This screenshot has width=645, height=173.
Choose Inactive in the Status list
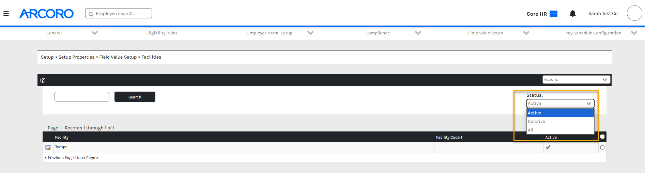pyautogui.click(x=560, y=121)
